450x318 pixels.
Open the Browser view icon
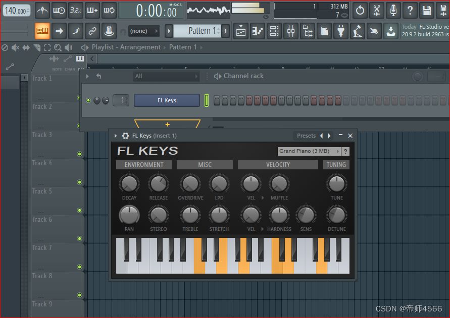point(308,31)
